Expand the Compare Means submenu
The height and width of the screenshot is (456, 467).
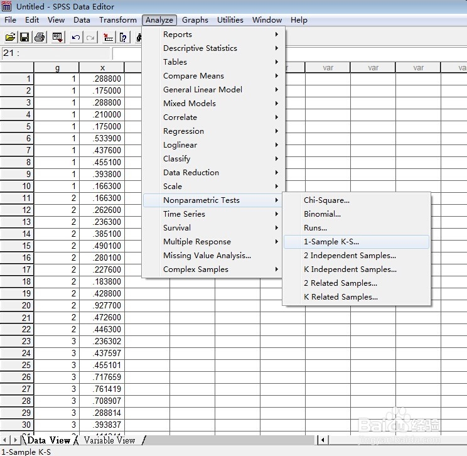point(213,76)
